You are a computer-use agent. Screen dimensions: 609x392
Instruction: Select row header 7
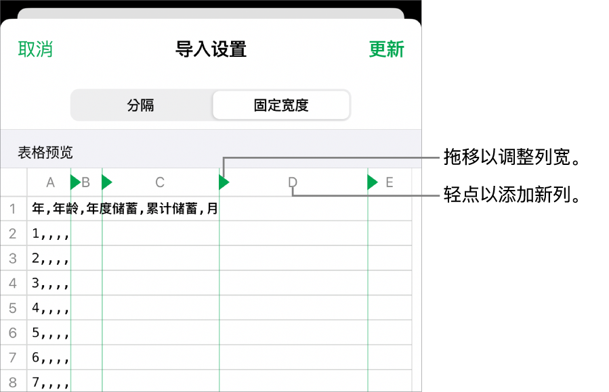pos(13,358)
